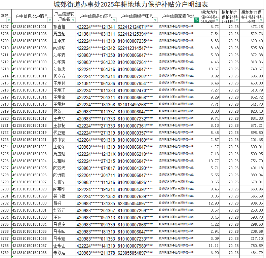Select the address cell in 汪波's row
The image size is (266, 258).
[x=178, y=217]
